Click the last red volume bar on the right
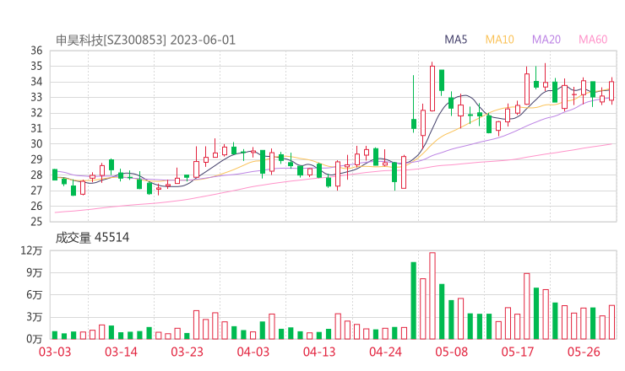The image size is (625, 371). coord(611,322)
